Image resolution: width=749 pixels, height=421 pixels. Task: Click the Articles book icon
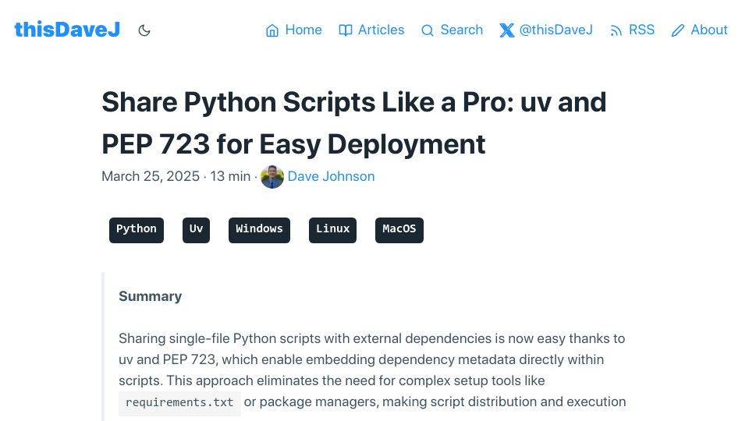(x=346, y=30)
